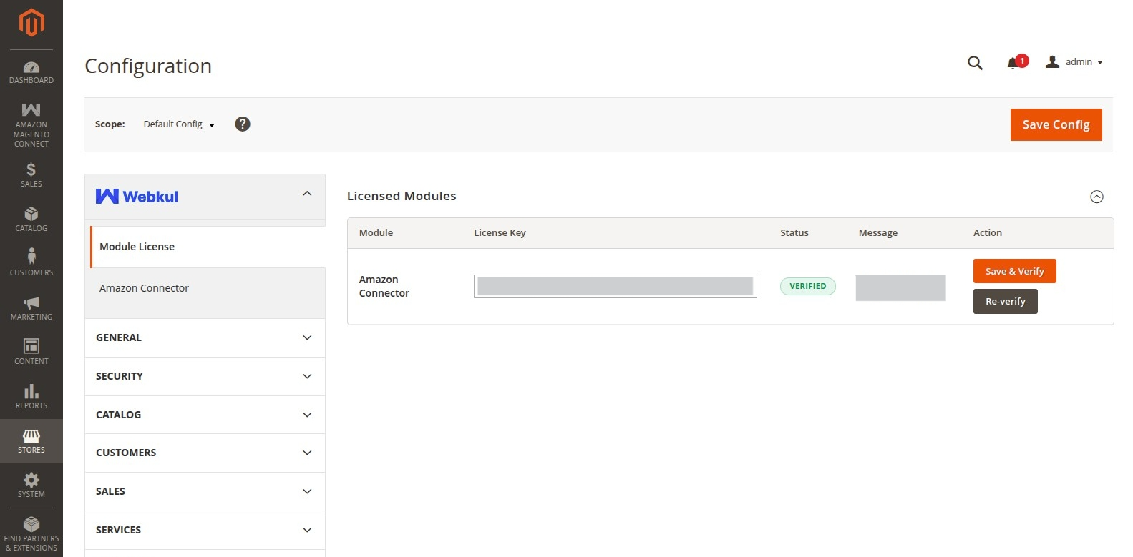1133x557 pixels.
Task: Click the Save & Verify button
Action: click(1014, 271)
